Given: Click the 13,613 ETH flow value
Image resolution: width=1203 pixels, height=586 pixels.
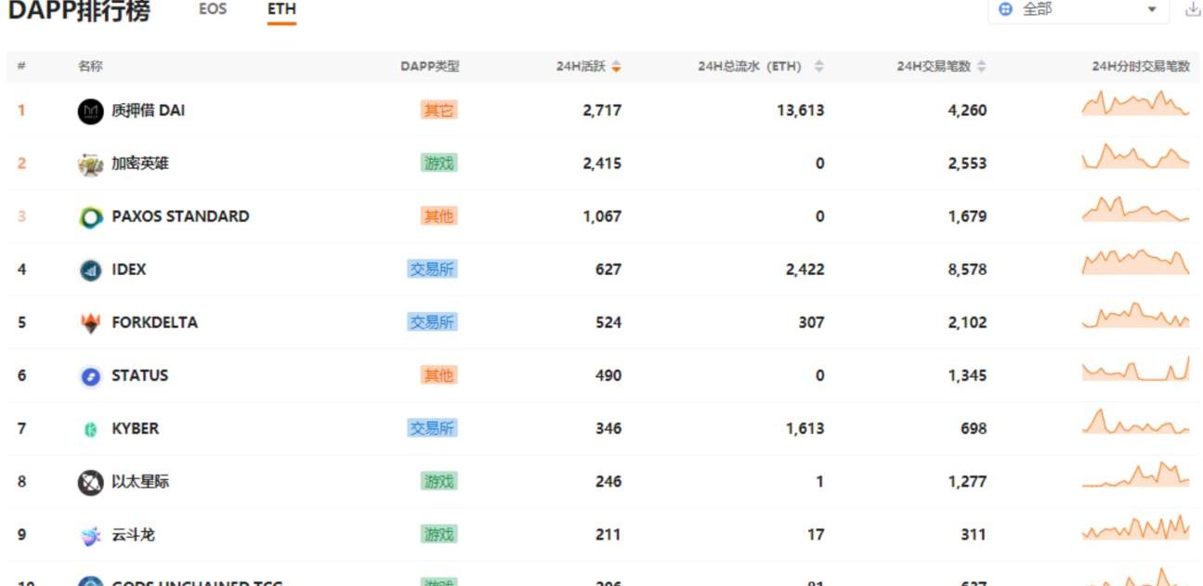Looking at the screenshot, I should click(x=800, y=110).
